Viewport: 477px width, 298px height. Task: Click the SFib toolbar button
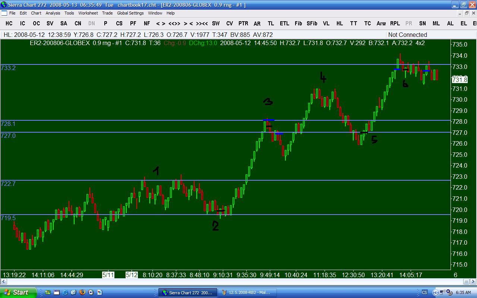tap(312, 23)
